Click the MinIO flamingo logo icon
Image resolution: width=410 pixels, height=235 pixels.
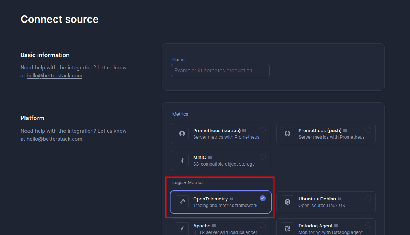tap(182, 160)
